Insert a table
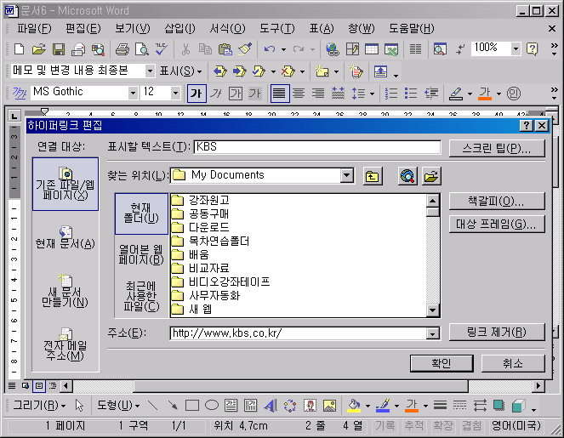 click(372, 49)
